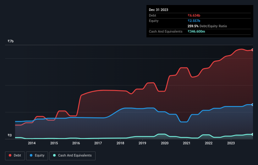Click the ₹0 y-axis label
Viewport: 258px width, 165px height.
[10, 135]
